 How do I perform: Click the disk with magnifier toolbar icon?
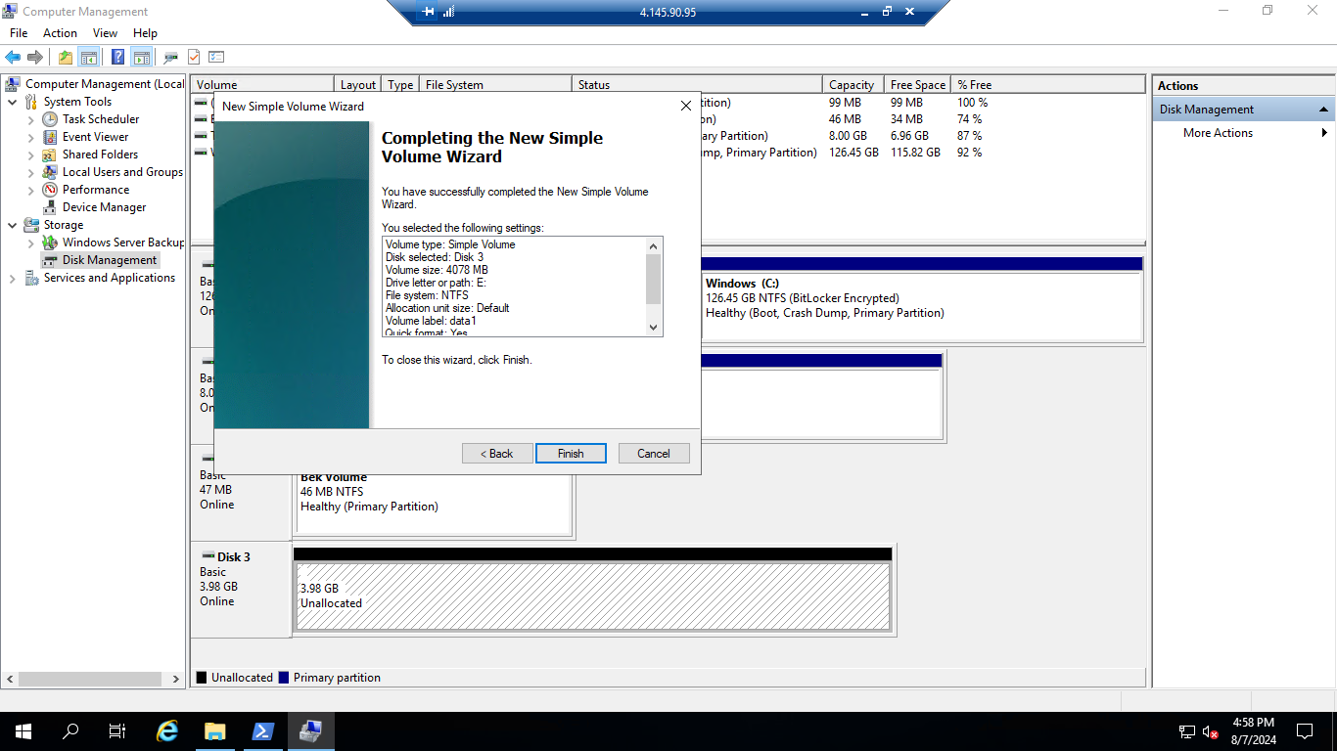click(x=170, y=57)
